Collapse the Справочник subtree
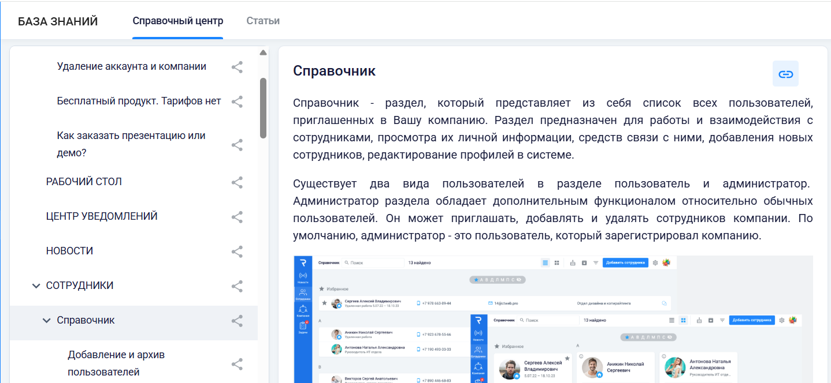 [x=48, y=321]
